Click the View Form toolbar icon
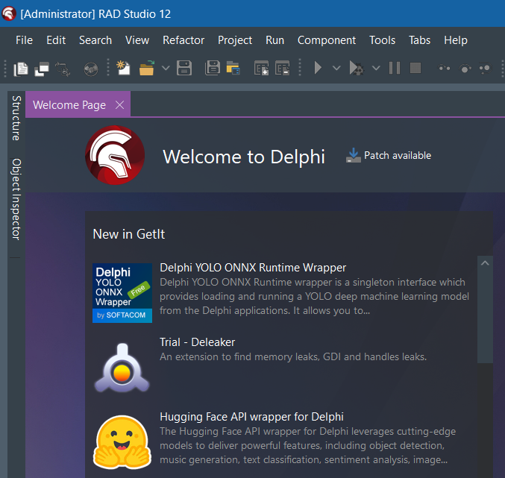This screenshot has width=505, height=478. click(42, 69)
